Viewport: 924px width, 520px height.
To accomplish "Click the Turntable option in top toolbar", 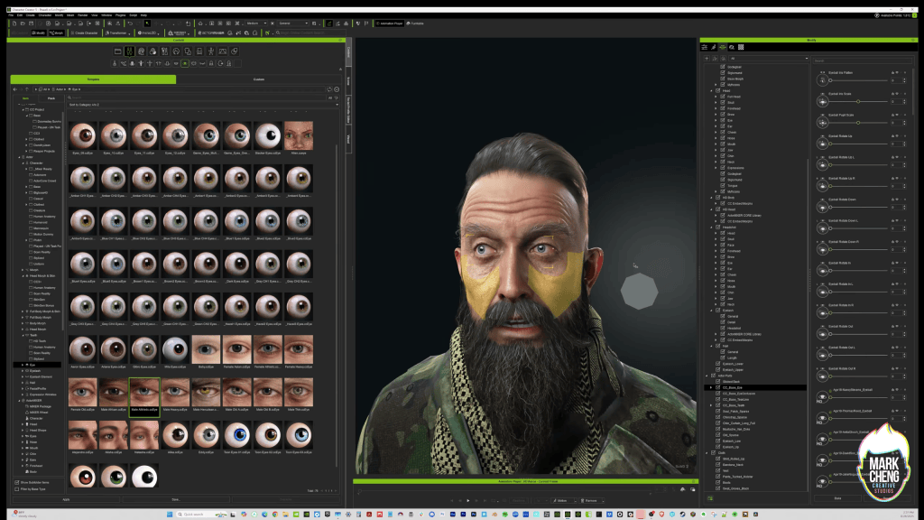I will tap(415, 23).
